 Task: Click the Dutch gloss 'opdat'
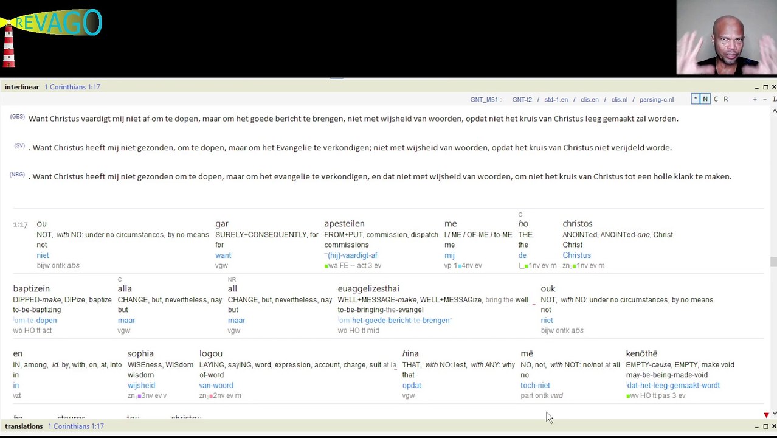412,386
